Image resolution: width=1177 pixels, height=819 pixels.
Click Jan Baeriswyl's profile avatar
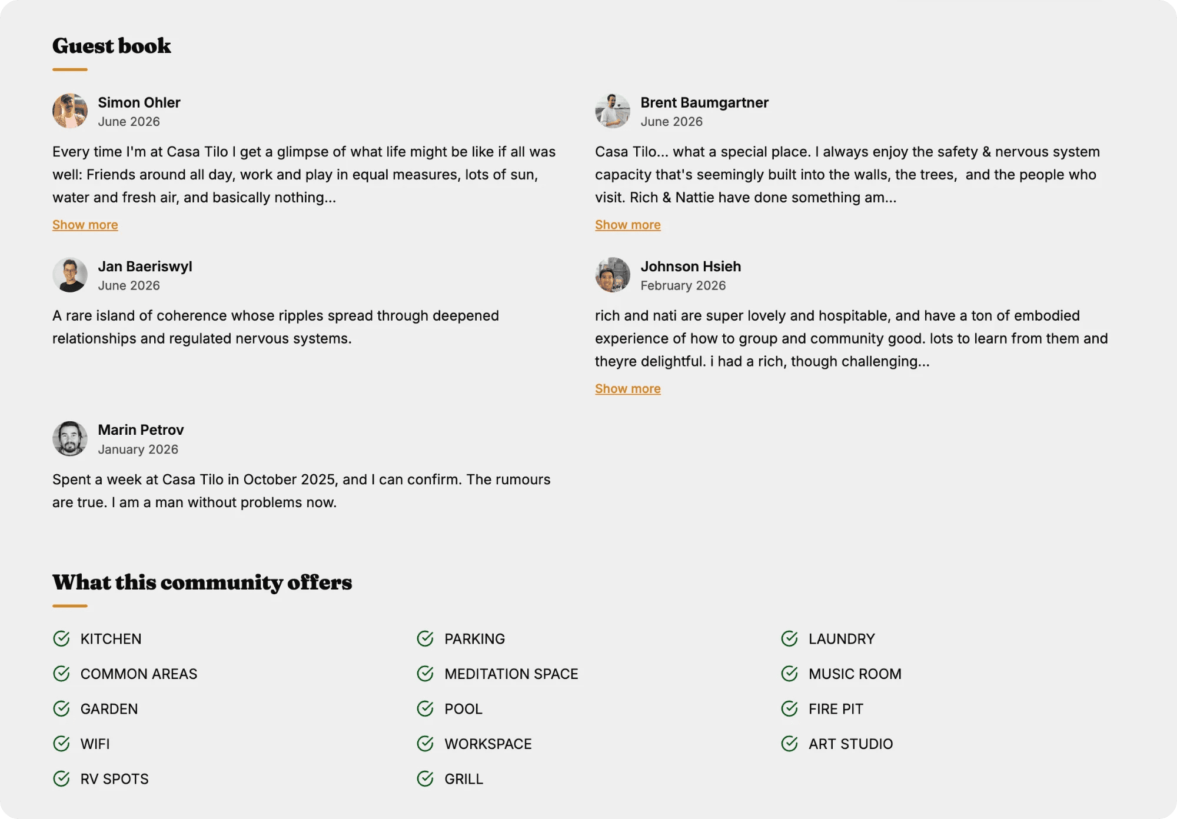tap(70, 275)
